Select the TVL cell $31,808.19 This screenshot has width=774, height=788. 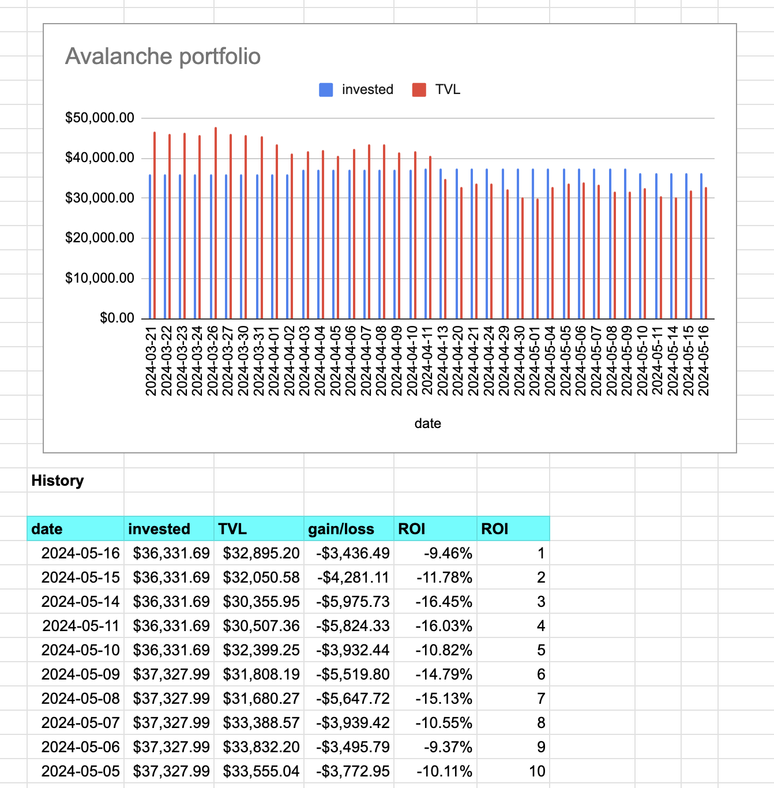click(x=259, y=674)
